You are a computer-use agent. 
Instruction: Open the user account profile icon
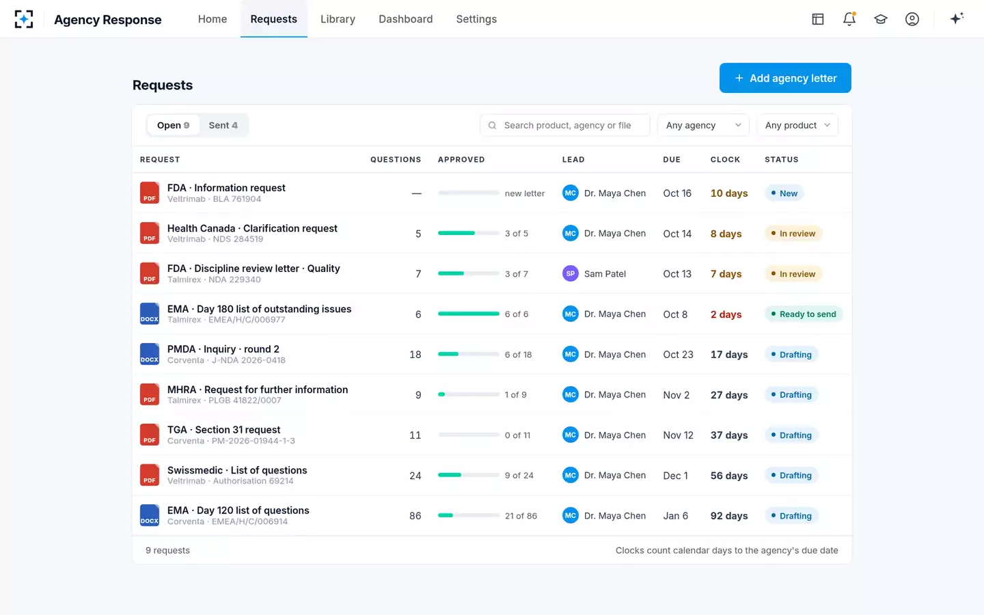pos(912,19)
